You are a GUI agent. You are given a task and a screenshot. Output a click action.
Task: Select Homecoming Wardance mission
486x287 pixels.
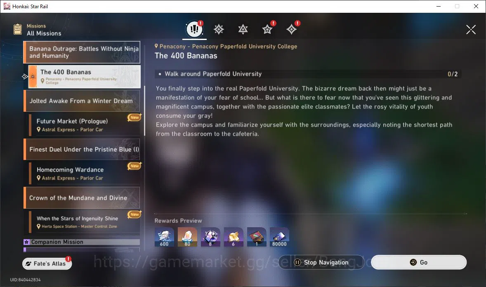pyautogui.click(x=84, y=174)
